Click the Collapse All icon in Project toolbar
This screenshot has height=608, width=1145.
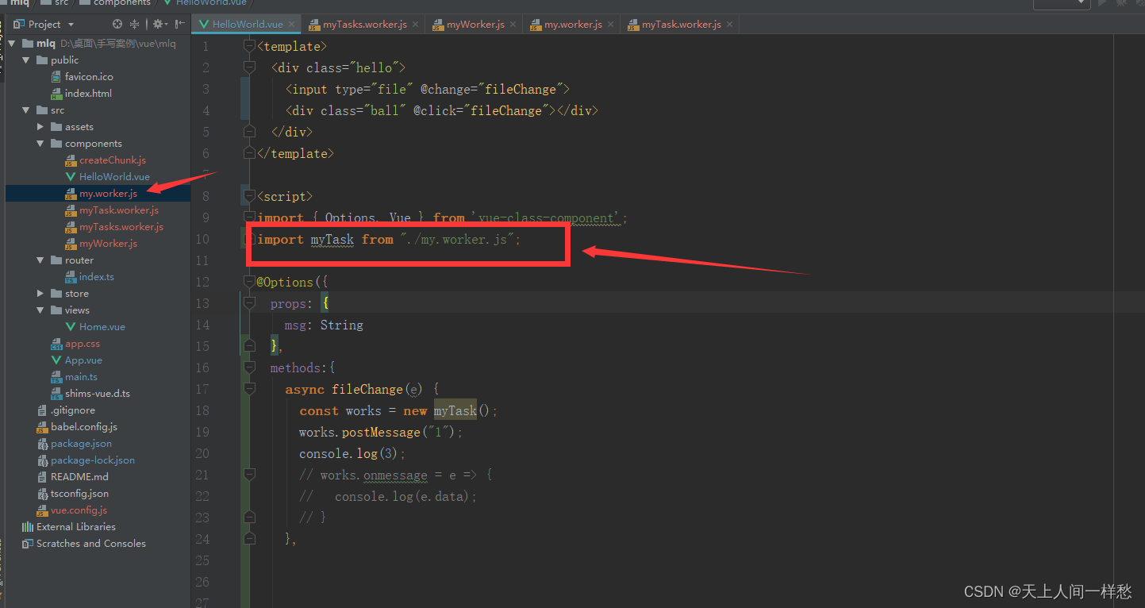(x=134, y=25)
